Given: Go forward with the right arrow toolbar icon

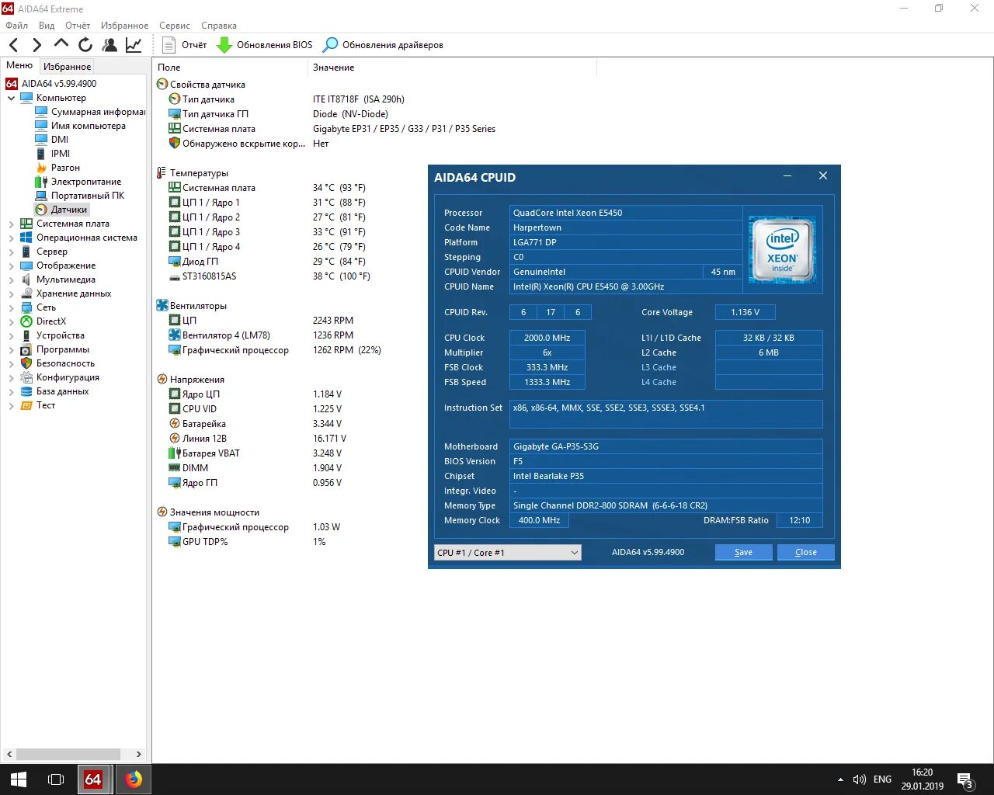Looking at the screenshot, I should click(x=36, y=45).
